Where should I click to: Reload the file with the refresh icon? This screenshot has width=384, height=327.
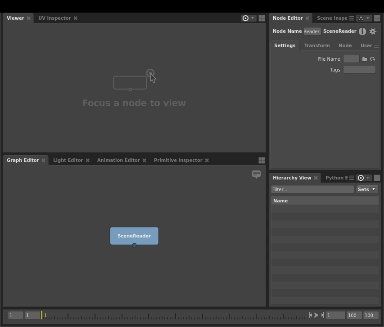pyautogui.click(x=373, y=59)
